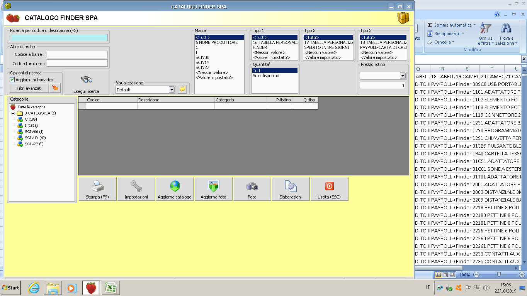Select category SCIV27 (9) in tree
The width and height of the screenshot is (527, 296).
[x=34, y=144]
